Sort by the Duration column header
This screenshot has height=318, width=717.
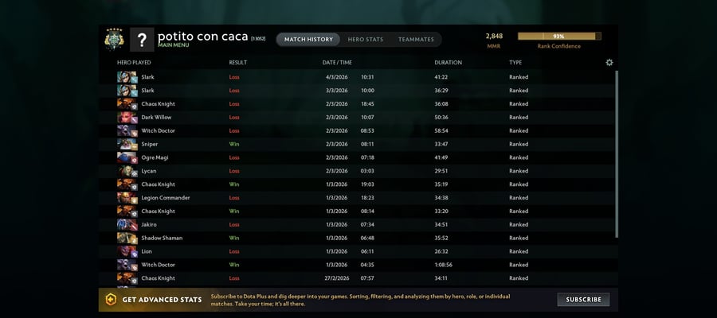(448, 63)
